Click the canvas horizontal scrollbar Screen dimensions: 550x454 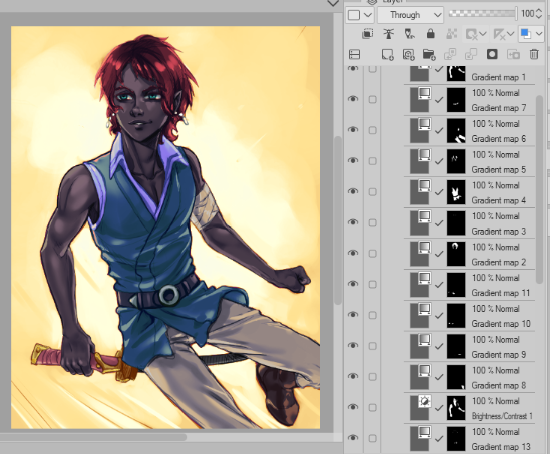click(93, 437)
